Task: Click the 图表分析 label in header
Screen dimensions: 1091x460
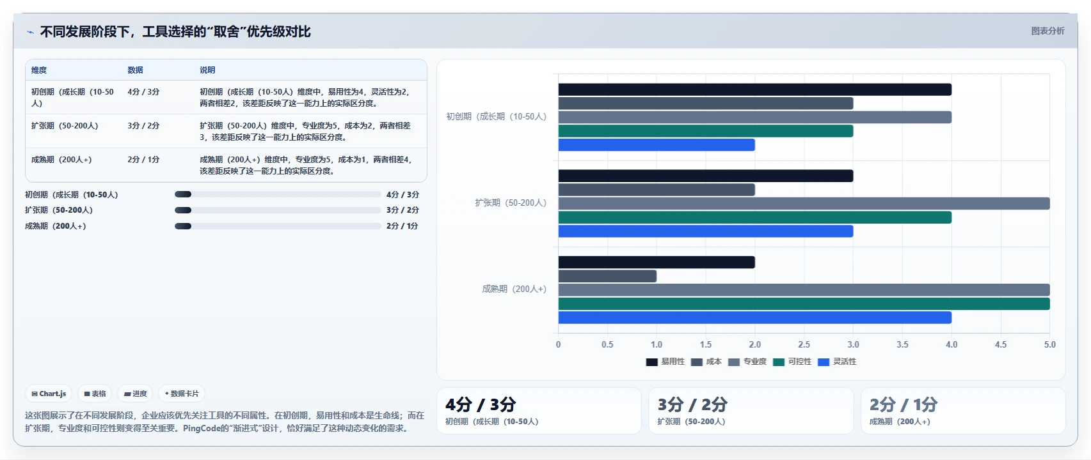Action: point(1047,31)
